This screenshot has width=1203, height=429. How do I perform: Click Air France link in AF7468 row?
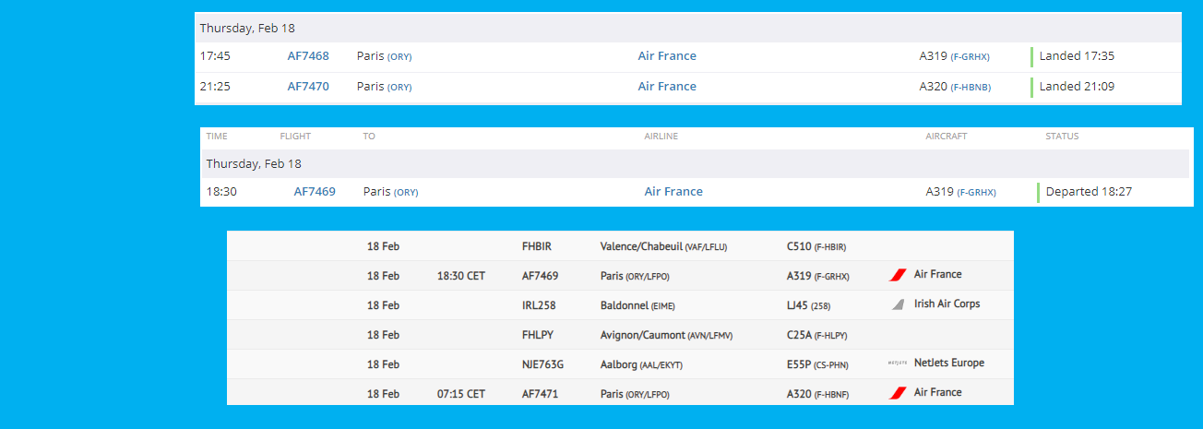tap(667, 56)
